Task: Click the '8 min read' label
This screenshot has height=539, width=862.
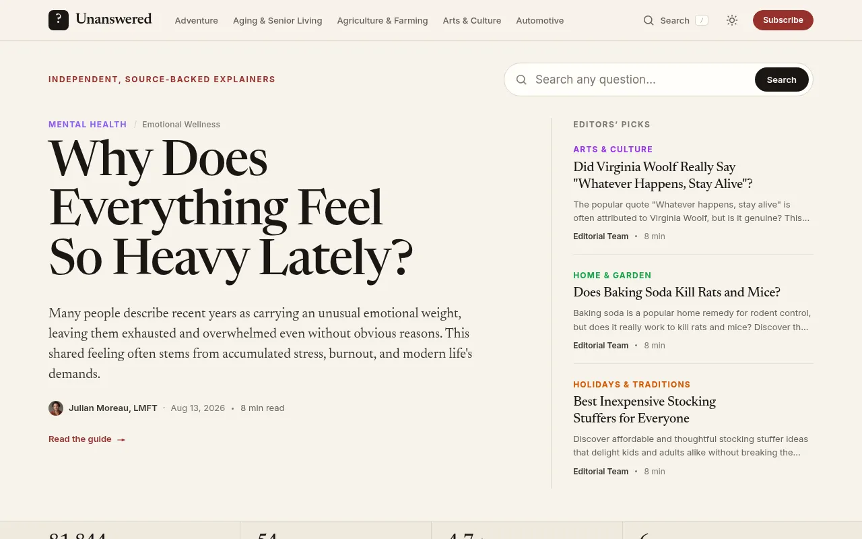Action: (263, 408)
